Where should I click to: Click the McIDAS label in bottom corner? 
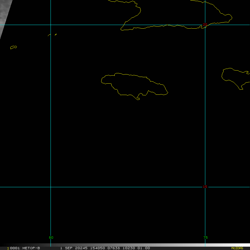pos(237,248)
